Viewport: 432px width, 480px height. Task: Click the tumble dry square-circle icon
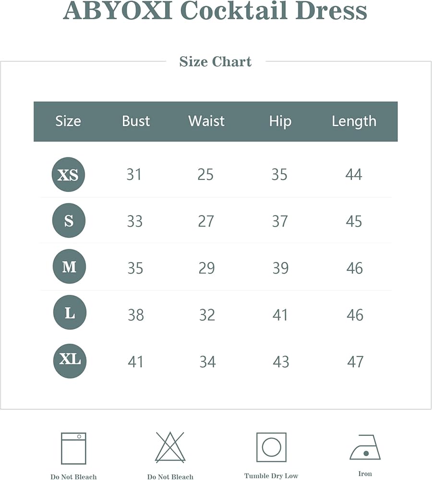tap(271, 447)
